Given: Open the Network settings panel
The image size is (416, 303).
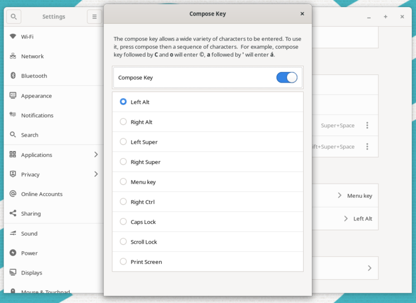Looking at the screenshot, I should point(53,56).
